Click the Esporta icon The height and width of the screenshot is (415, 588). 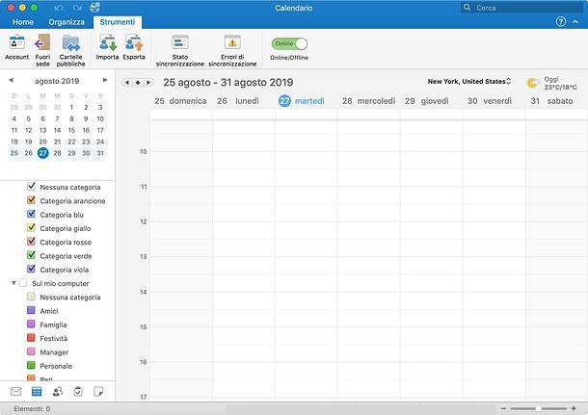[134, 42]
